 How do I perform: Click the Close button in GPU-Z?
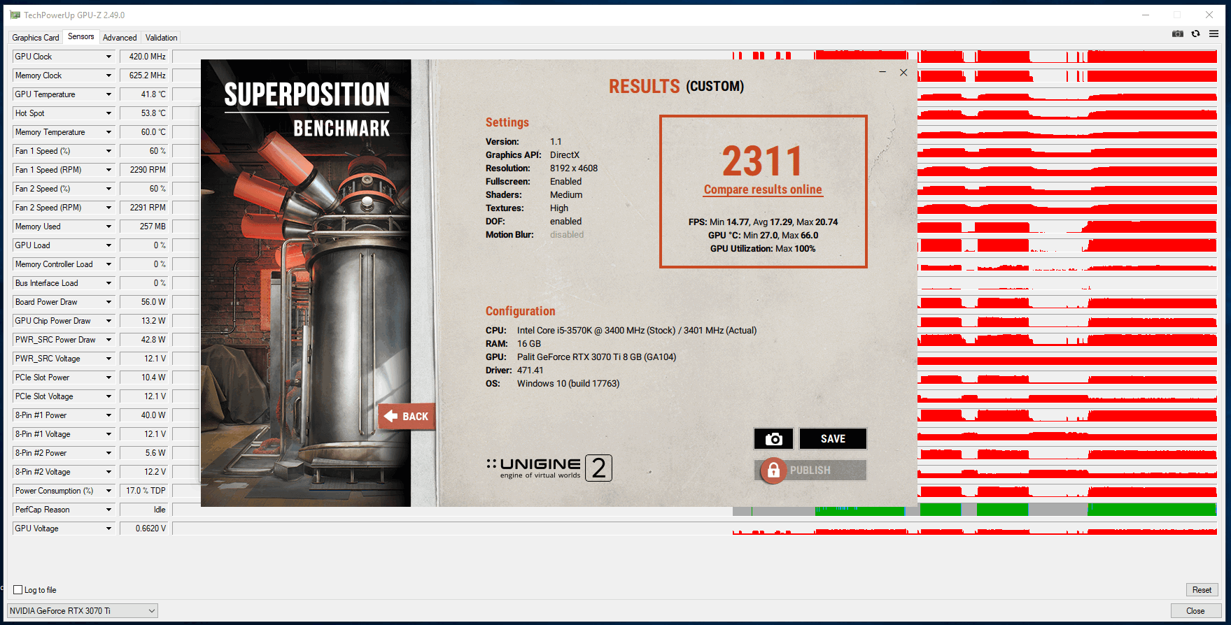(x=1195, y=611)
